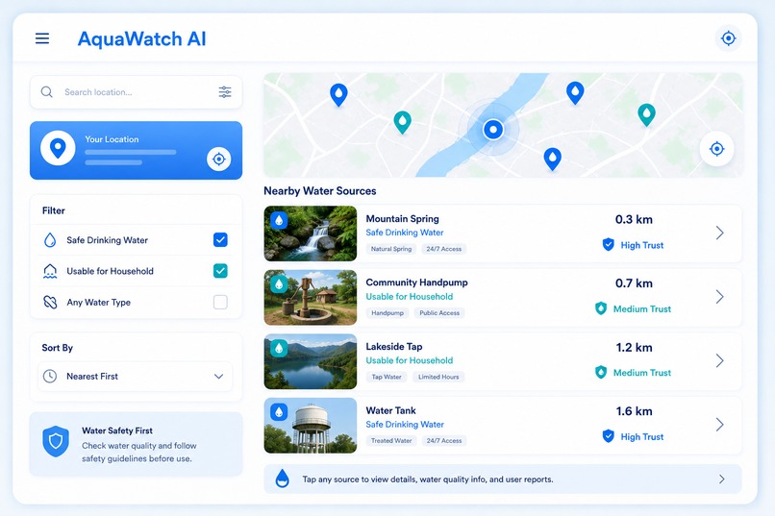Click Medium Trust shield for Community Handpump
The width and height of the screenshot is (775, 516).
point(601,308)
